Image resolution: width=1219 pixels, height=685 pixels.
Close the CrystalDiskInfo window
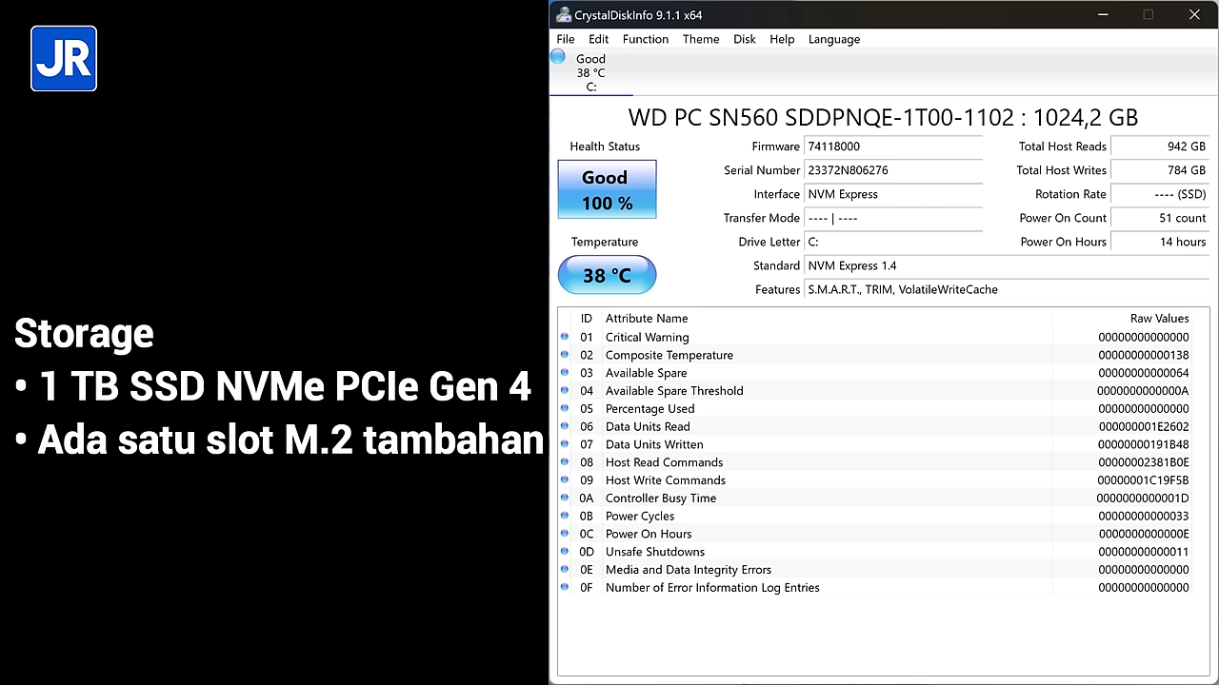[x=1194, y=14]
